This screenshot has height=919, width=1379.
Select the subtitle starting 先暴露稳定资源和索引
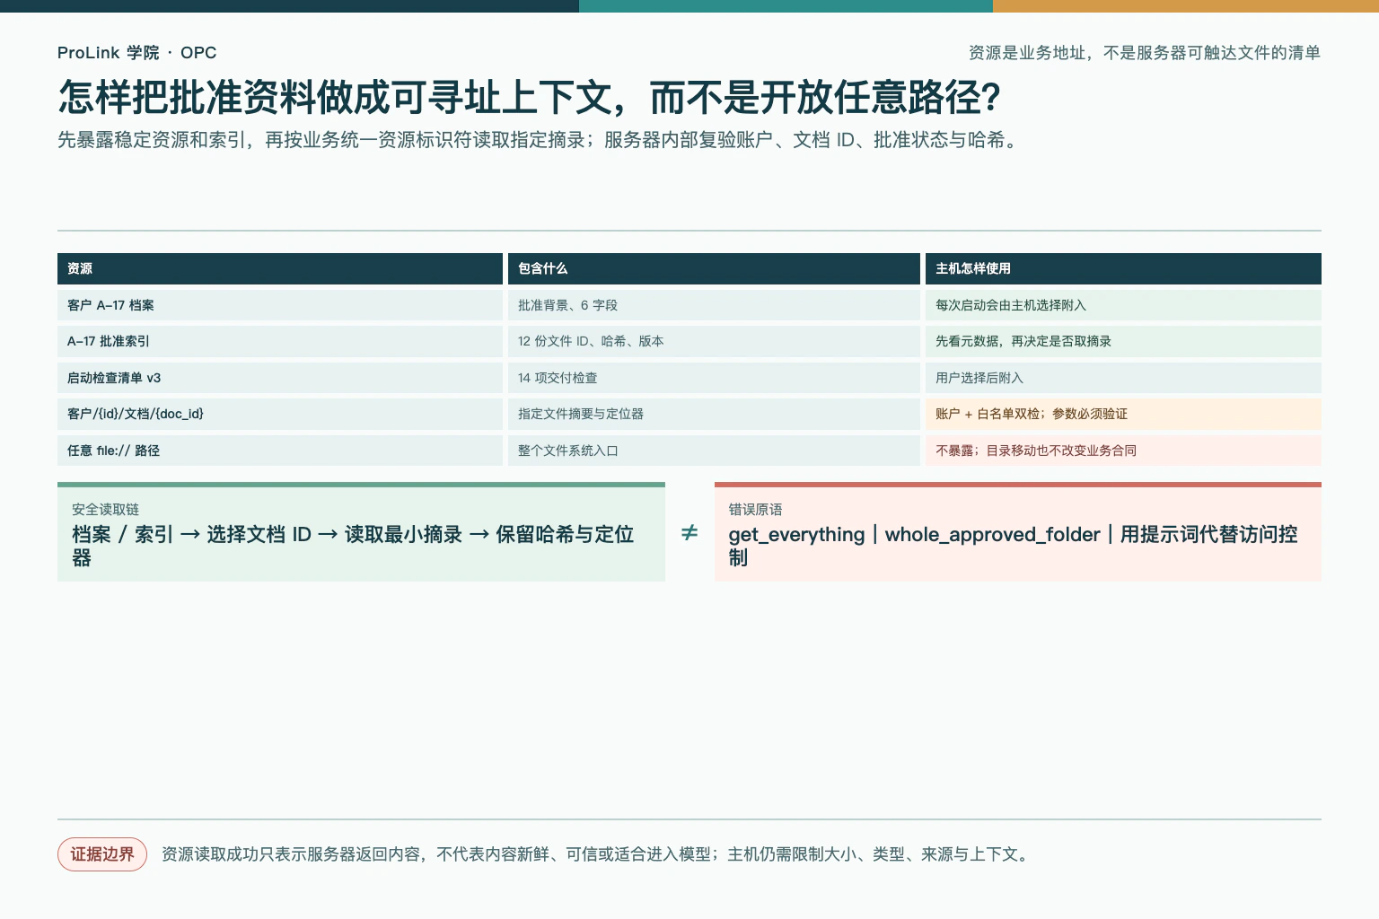[x=540, y=140]
